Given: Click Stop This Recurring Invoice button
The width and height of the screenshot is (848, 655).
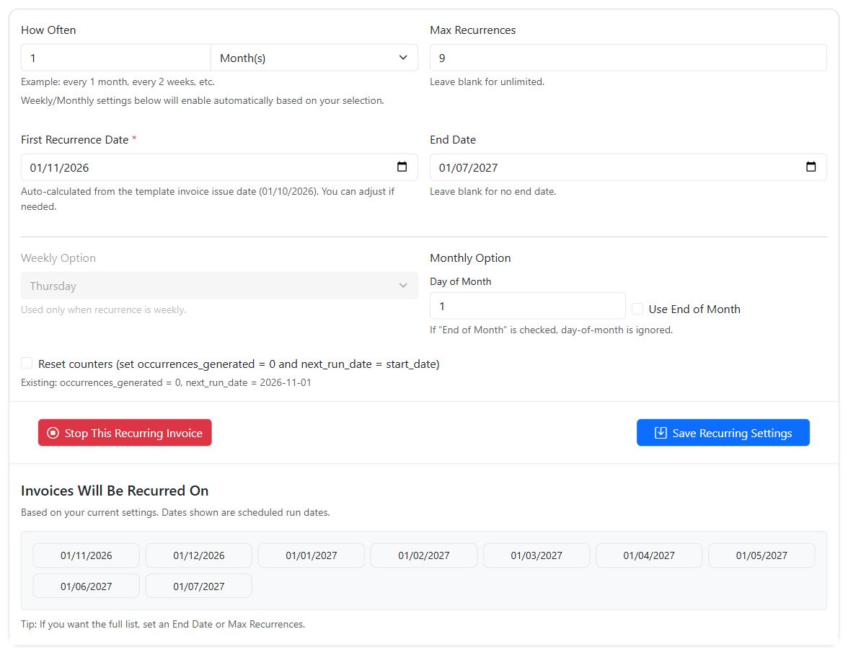Looking at the screenshot, I should (x=125, y=433).
